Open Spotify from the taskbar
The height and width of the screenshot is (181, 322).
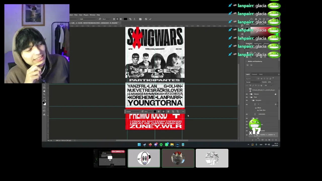(x=161, y=145)
